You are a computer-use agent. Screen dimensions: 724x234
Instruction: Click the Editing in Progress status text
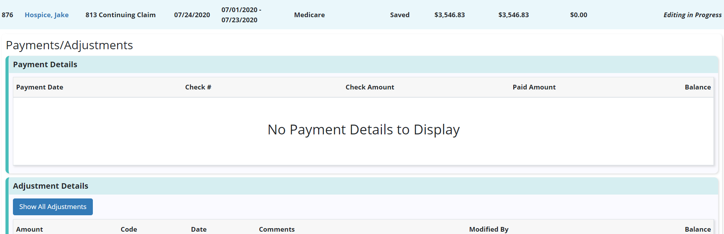pyautogui.click(x=692, y=15)
